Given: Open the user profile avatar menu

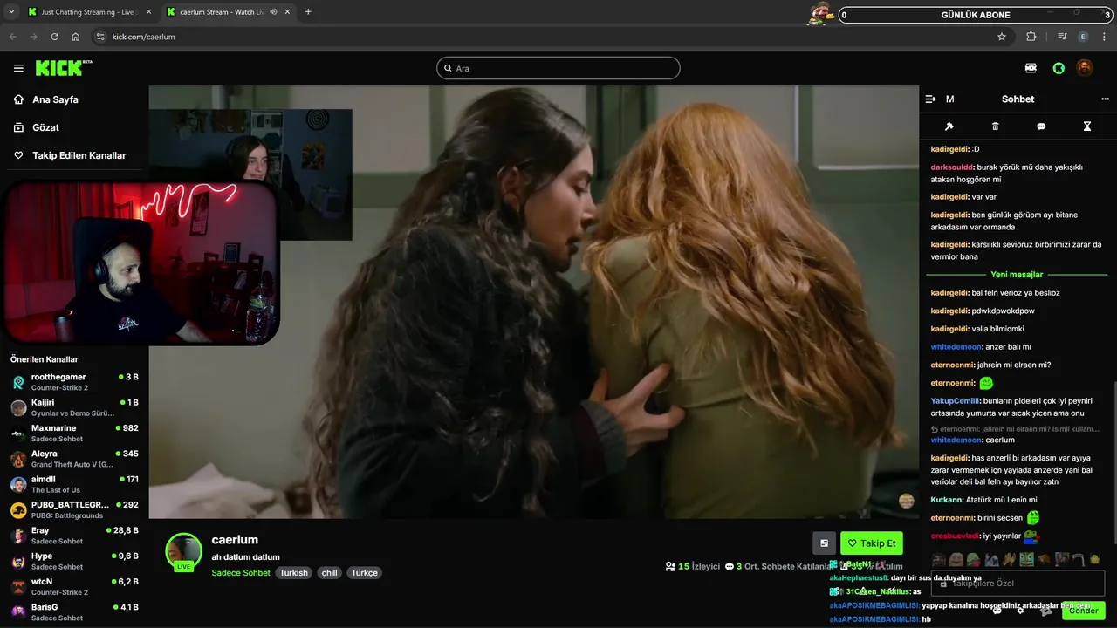Looking at the screenshot, I should coord(1084,68).
